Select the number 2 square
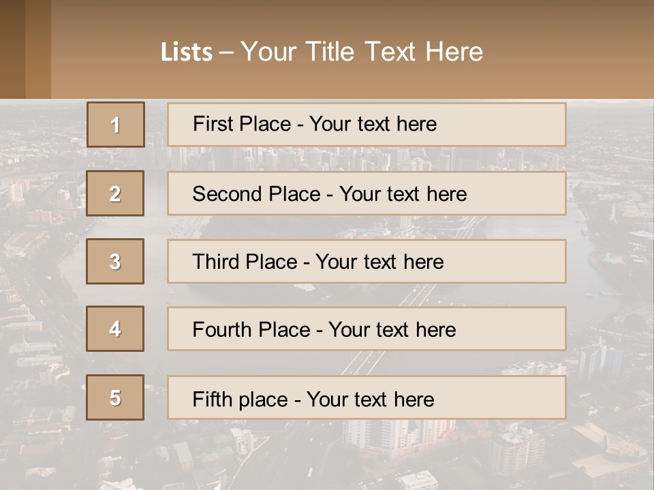This screenshot has width=654, height=490. (115, 193)
